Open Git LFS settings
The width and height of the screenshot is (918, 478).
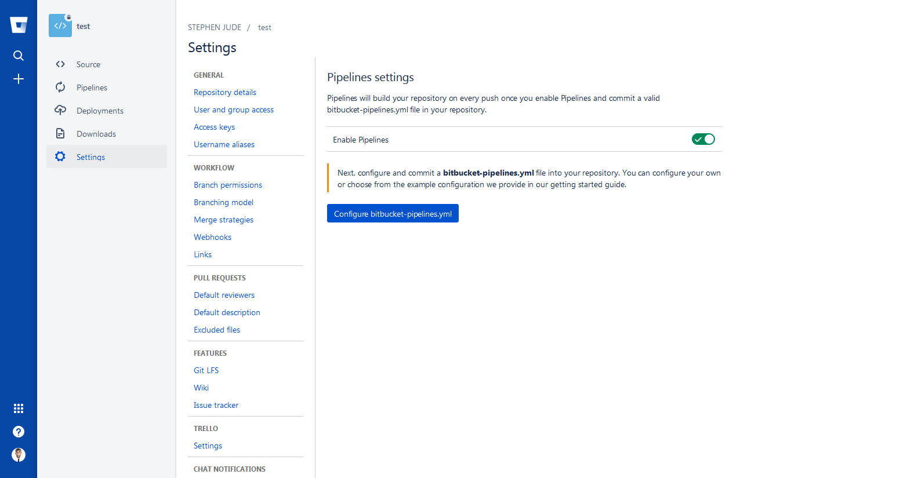click(x=206, y=370)
